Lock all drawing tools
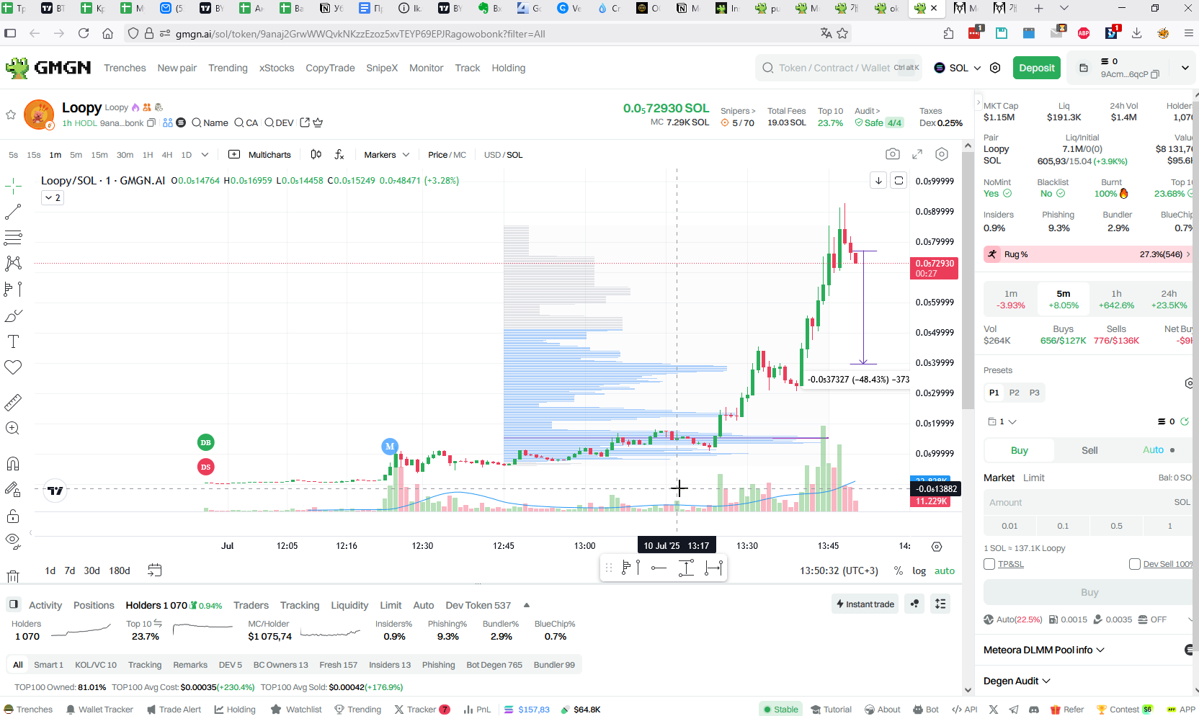 (13, 516)
